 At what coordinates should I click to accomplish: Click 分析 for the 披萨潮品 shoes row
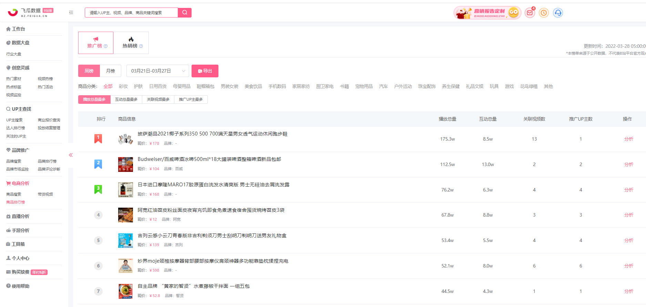tap(629, 139)
